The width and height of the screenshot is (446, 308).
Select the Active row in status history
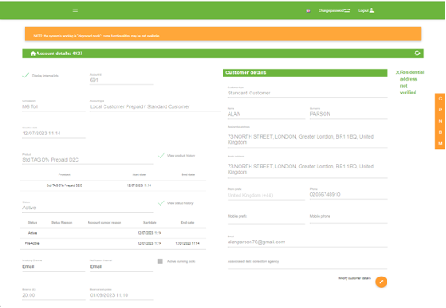pos(113,233)
